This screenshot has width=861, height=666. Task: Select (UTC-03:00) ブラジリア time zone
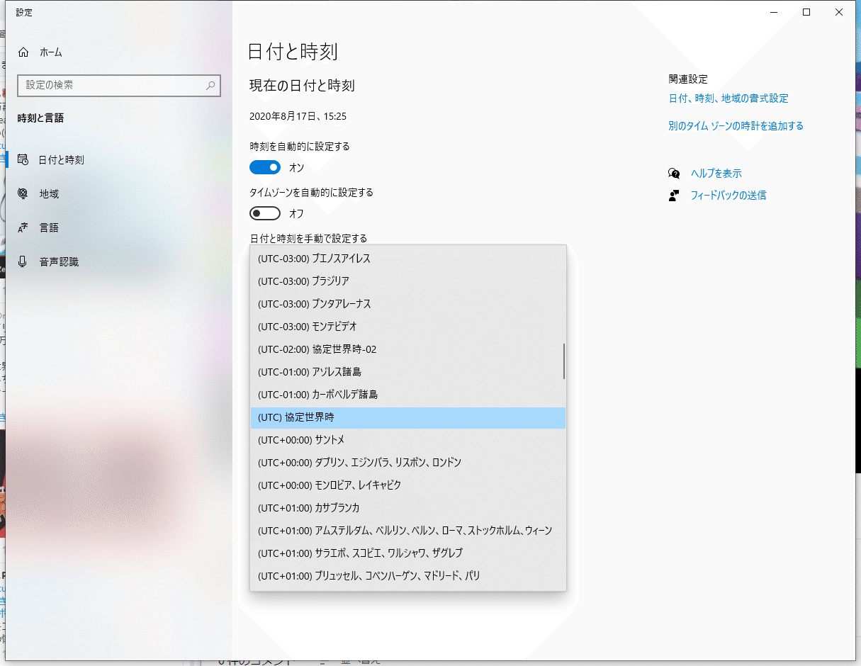click(x=408, y=281)
